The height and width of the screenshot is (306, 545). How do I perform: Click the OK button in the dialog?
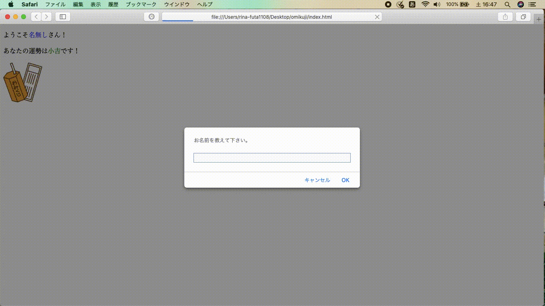click(346, 180)
